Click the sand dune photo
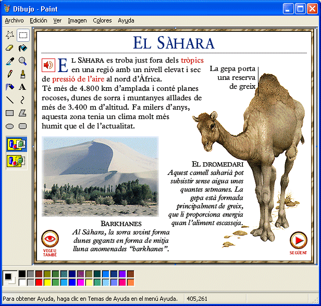This screenshot has height=306, width=321. coord(100,176)
